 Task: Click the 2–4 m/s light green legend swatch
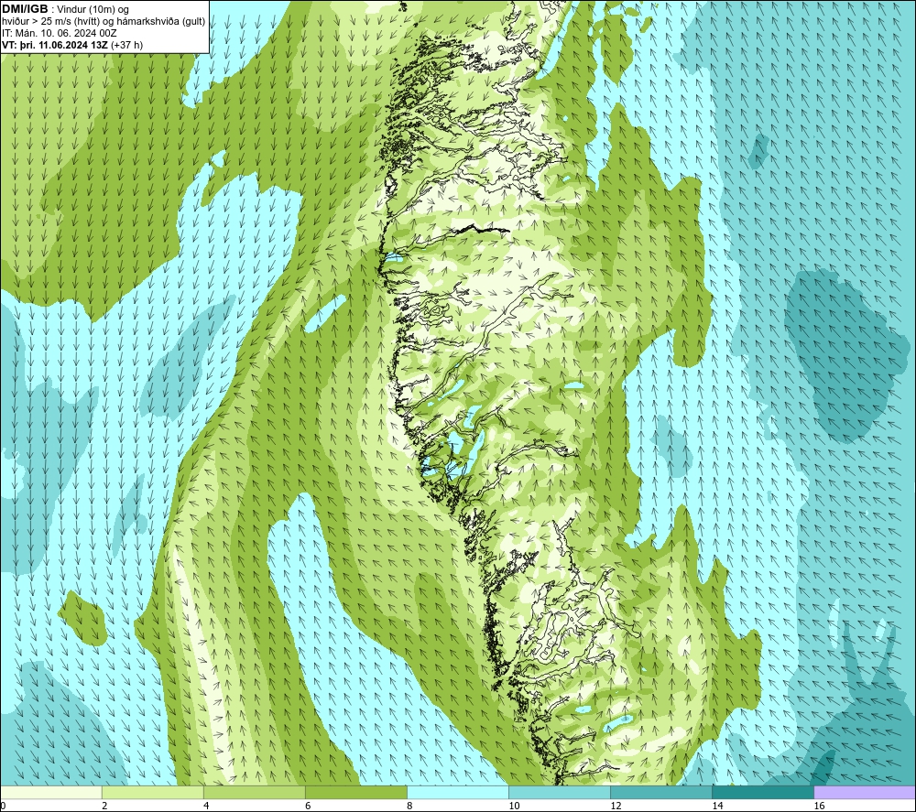[x=152, y=792]
